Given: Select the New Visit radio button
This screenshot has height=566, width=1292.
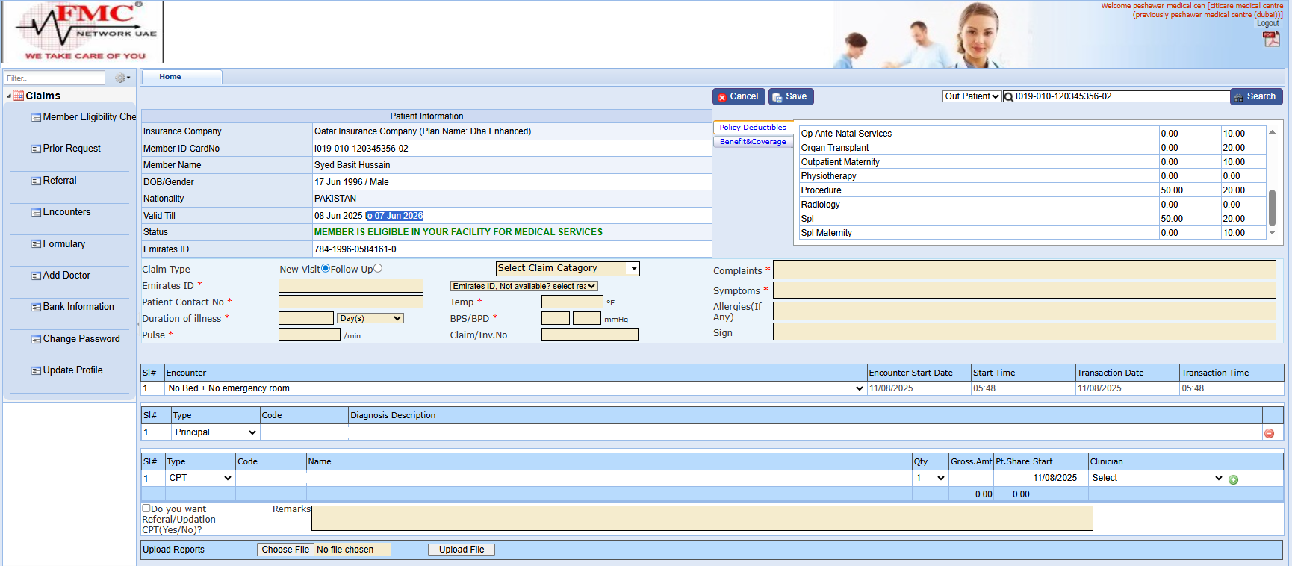Looking at the screenshot, I should tap(326, 269).
